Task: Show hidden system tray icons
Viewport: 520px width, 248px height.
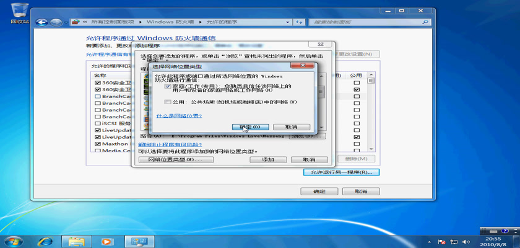Action: point(429,241)
